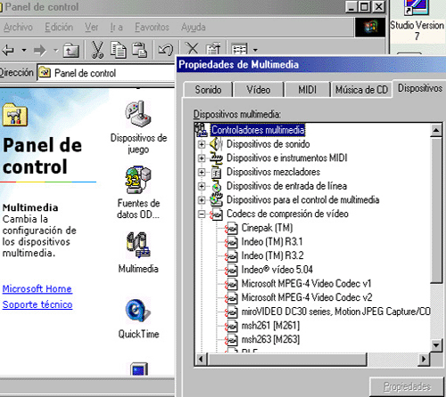Open the Studio Version 7 desktop shortcut
Viewport: 446px width, 397px height.
coord(417,20)
